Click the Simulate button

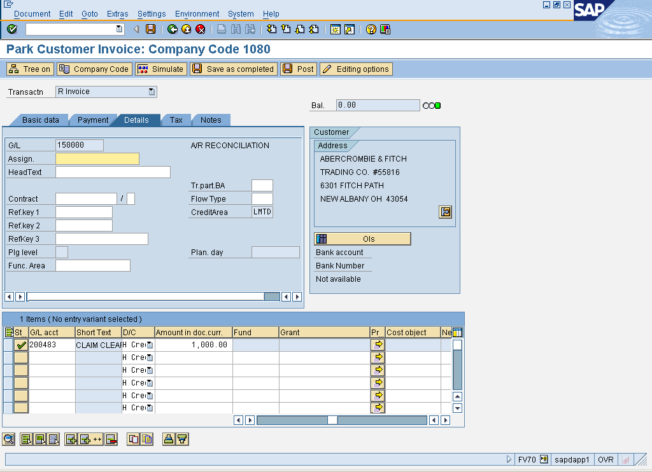(161, 69)
